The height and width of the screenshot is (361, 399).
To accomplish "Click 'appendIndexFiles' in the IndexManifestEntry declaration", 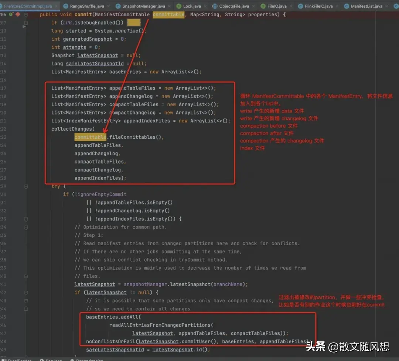I will (x=147, y=121).
